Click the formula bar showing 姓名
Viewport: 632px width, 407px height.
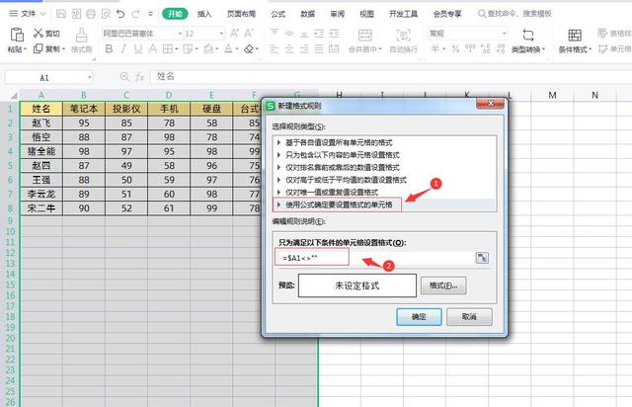390,76
